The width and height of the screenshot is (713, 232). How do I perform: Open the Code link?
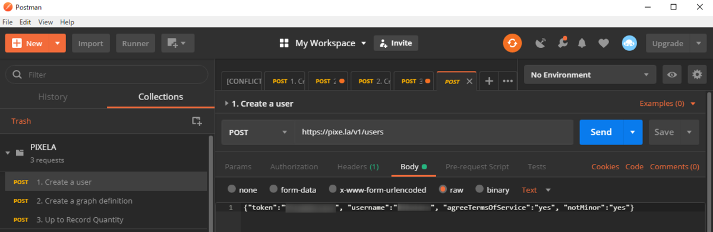(x=635, y=167)
